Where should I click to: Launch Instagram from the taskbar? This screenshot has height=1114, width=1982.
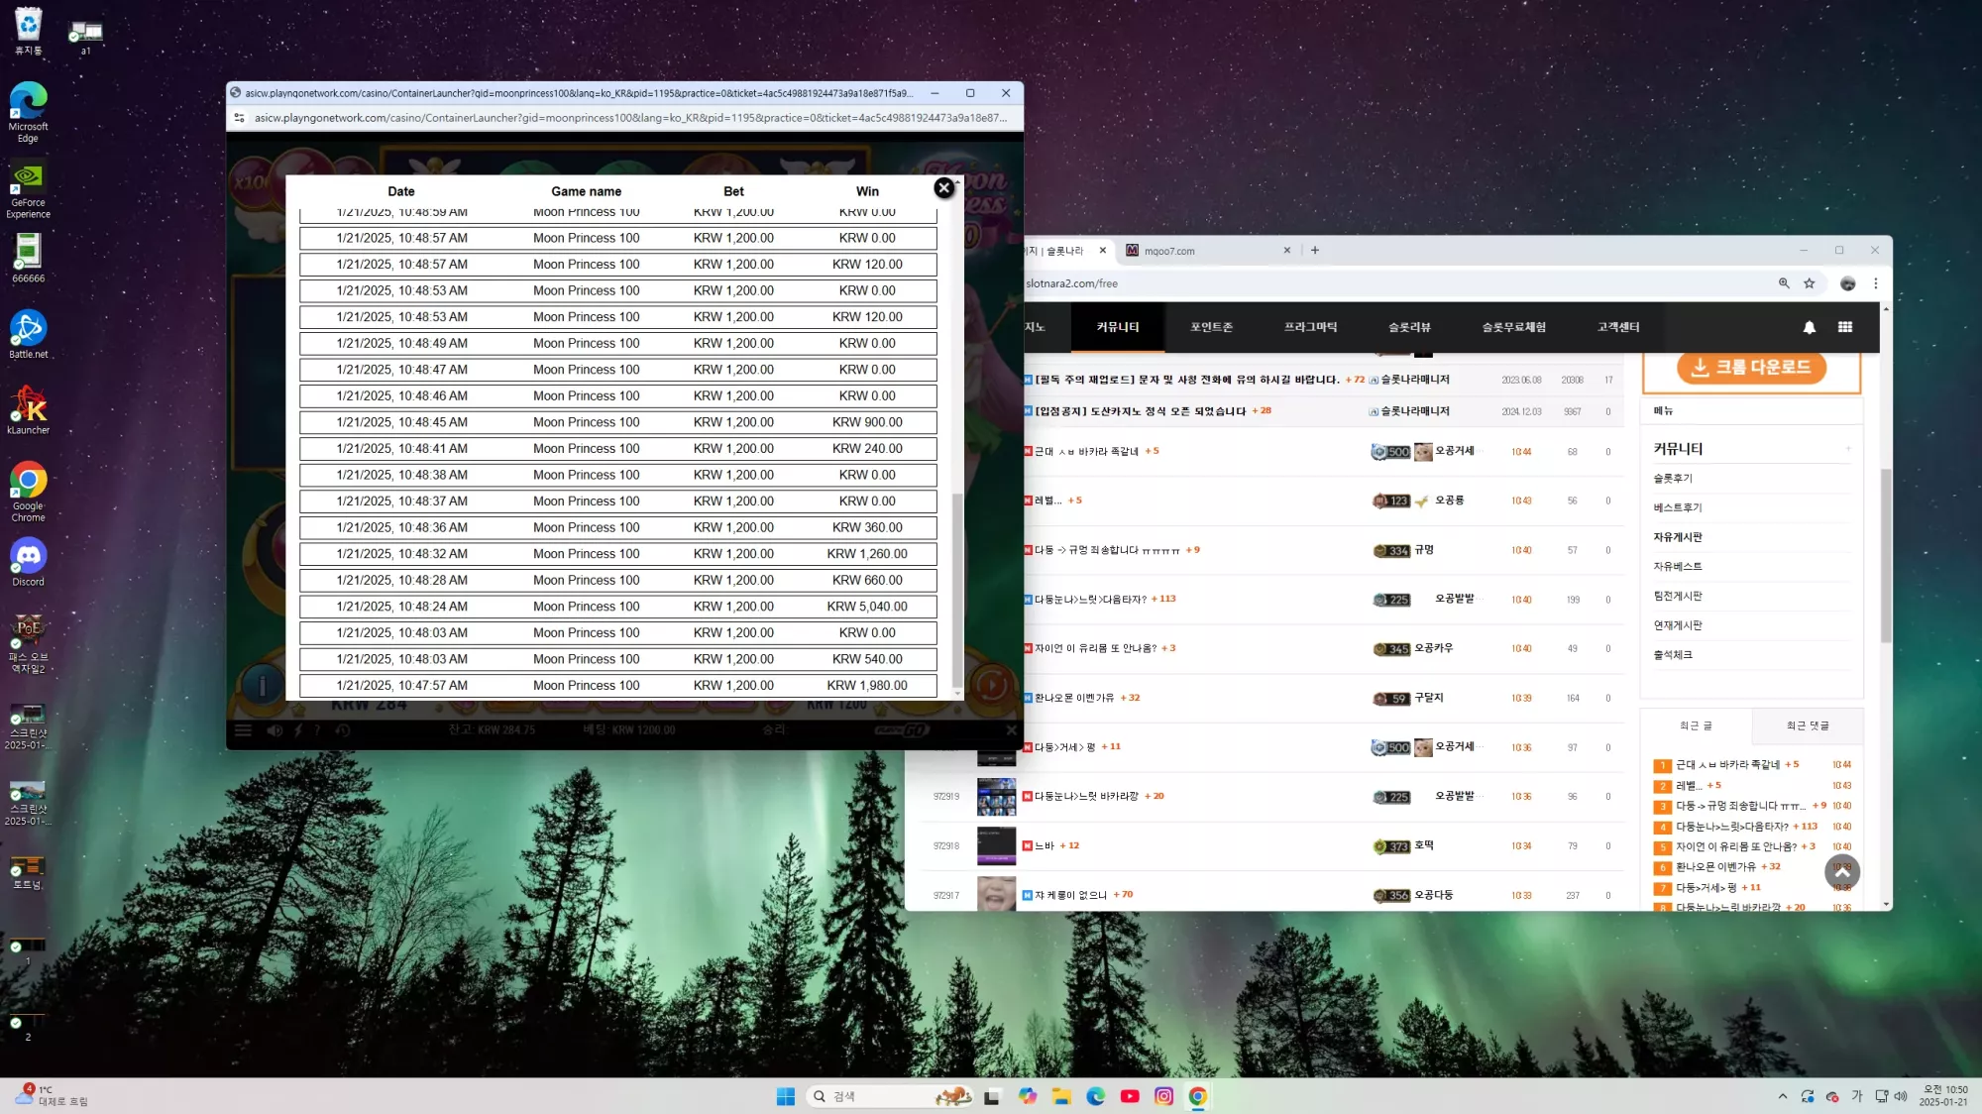click(1163, 1096)
